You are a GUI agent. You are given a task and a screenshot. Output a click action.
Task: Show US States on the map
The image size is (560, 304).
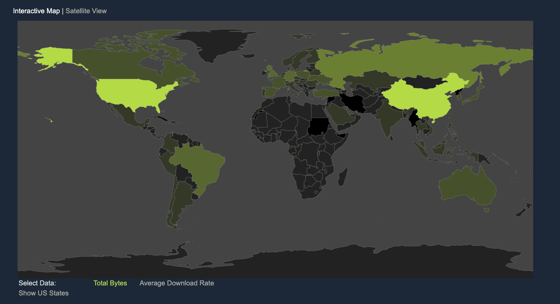pos(43,293)
